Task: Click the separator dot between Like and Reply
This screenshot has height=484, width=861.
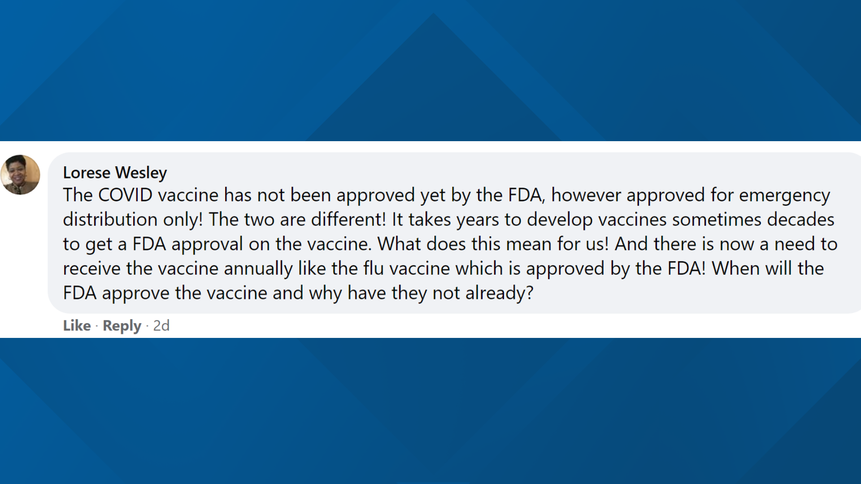Action: tap(97, 326)
